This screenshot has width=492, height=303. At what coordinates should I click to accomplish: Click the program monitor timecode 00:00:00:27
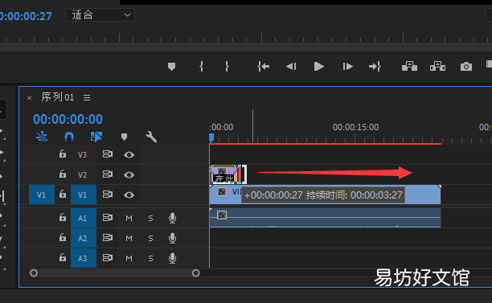point(26,16)
